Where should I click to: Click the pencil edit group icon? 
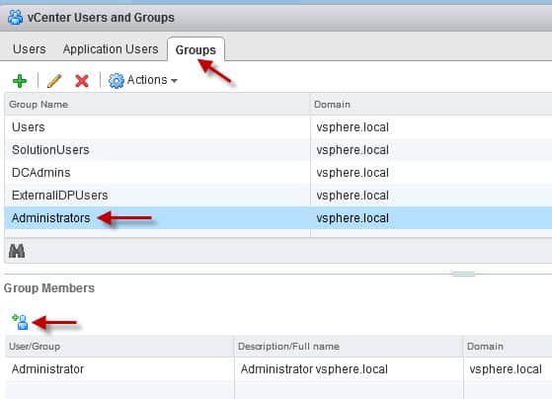54,81
